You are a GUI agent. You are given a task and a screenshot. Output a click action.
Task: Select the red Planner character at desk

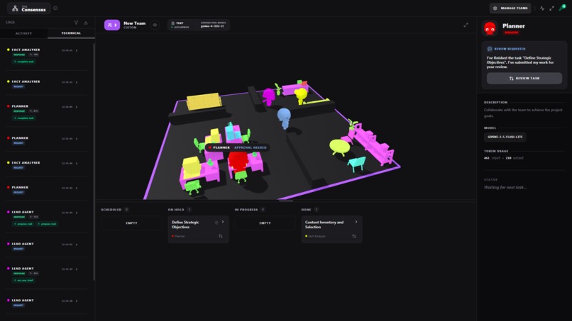tap(238, 161)
